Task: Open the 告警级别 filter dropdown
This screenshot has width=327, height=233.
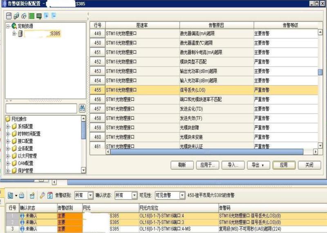Action: (x=90, y=196)
